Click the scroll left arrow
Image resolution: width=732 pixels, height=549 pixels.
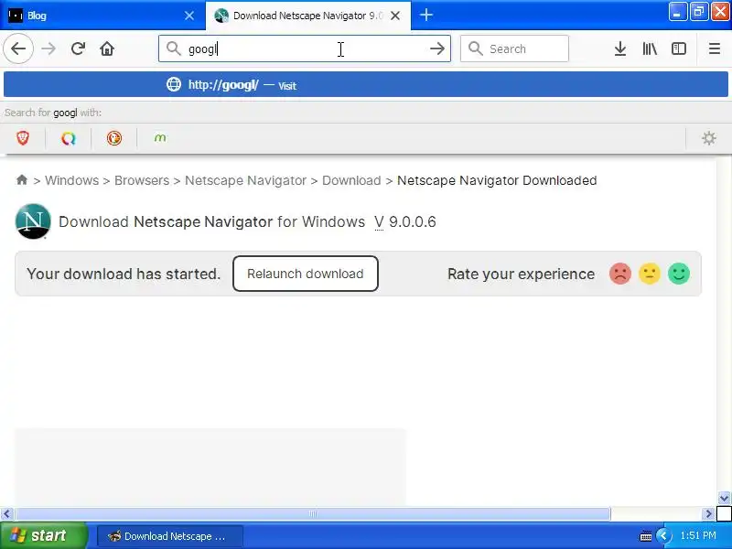(x=6, y=514)
